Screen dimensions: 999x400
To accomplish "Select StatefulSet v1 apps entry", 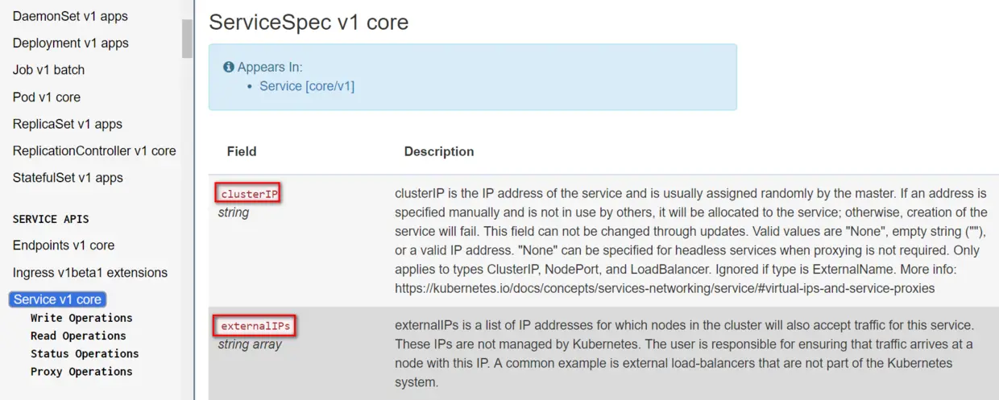I will [x=68, y=178].
